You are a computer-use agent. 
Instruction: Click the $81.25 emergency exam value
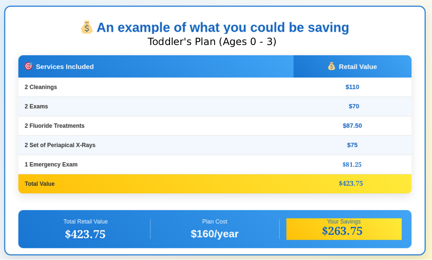tap(352, 165)
